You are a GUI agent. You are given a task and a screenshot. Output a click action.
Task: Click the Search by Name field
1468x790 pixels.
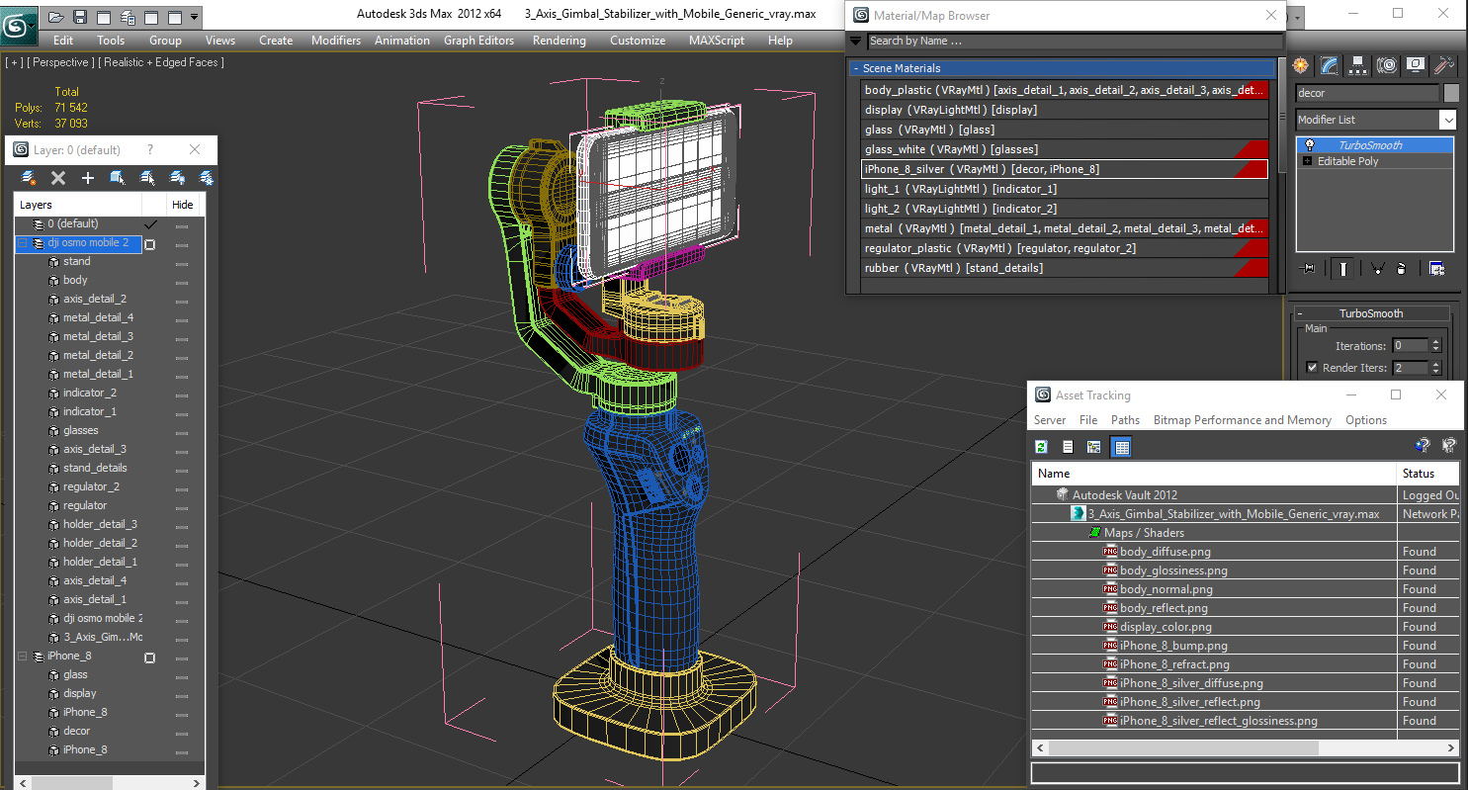1075,42
